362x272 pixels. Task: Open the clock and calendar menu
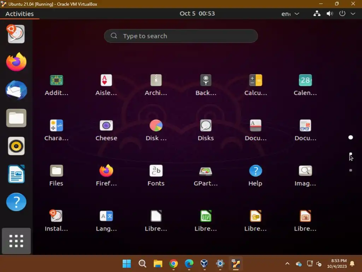click(197, 13)
